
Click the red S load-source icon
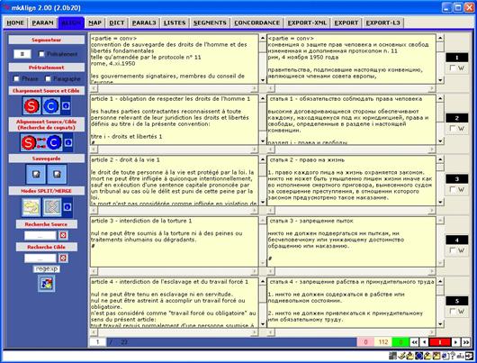point(31,105)
